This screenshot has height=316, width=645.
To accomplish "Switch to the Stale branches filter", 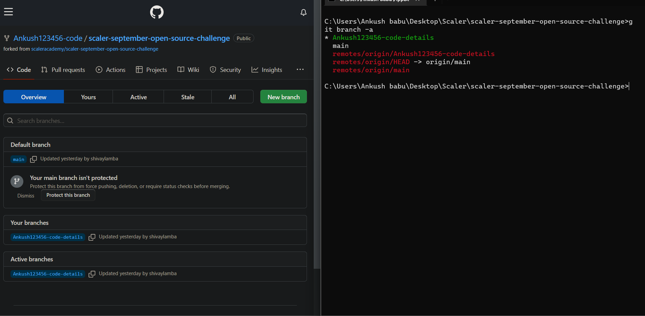I will (187, 97).
